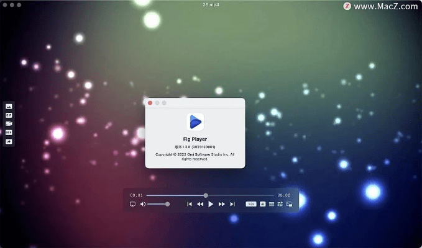The width and height of the screenshot is (422, 248).
Task: Rewind the video
Action: [200, 204]
